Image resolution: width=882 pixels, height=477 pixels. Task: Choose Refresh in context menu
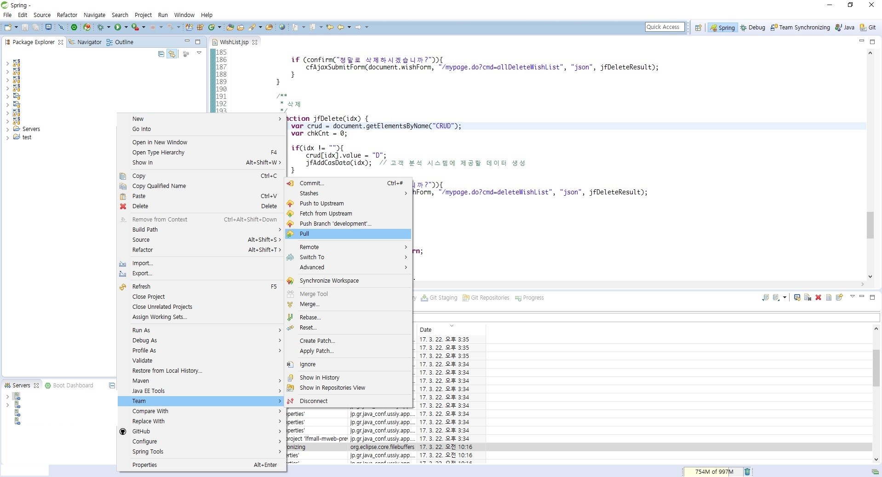(201, 287)
